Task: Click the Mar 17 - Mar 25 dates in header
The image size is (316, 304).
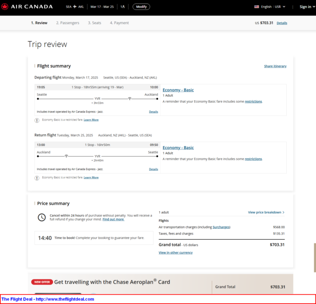Action: point(102,7)
